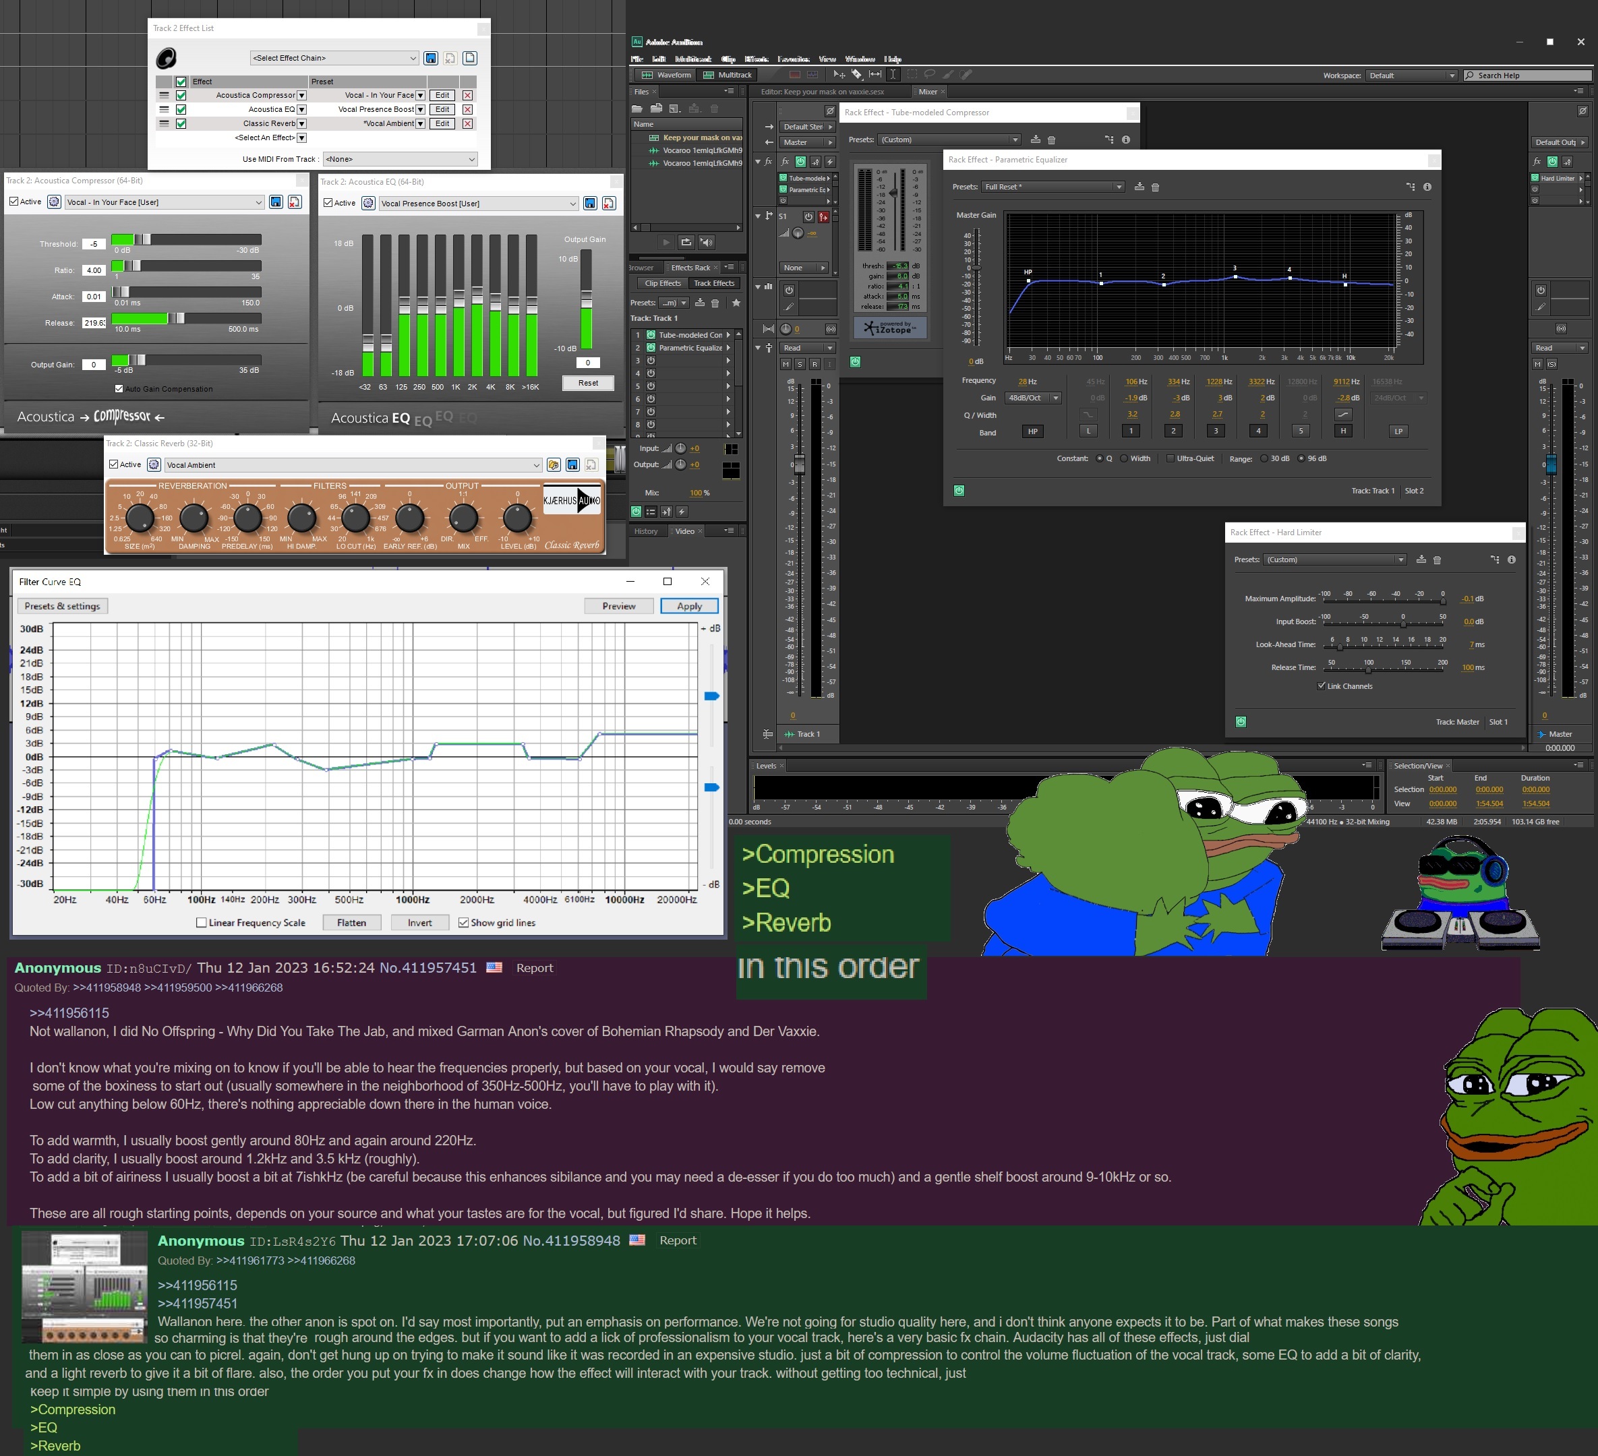
Task: Toggle loop playback in Files panel
Action: [686, 242]
